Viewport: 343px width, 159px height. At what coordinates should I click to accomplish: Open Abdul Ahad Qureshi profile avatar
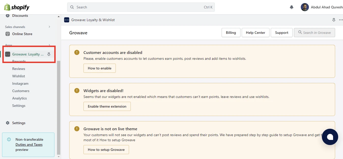[305, 7]
